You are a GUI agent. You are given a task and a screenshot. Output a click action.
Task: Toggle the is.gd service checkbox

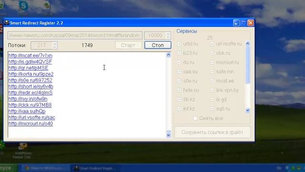point(212,99)
